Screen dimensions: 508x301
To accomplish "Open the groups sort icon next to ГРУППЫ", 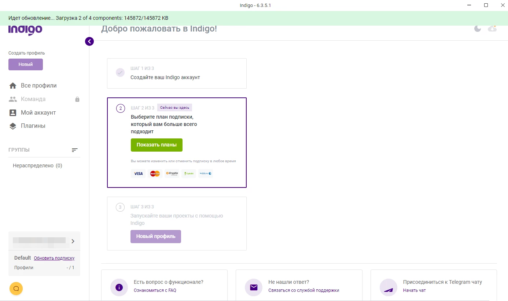I will click(x=75, y=150).
